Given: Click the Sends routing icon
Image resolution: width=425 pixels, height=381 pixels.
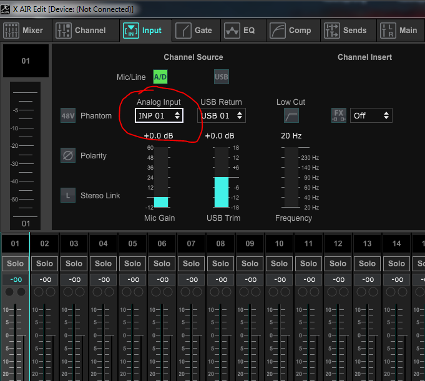Looking at the screenshot, I should tap(332, 31).
